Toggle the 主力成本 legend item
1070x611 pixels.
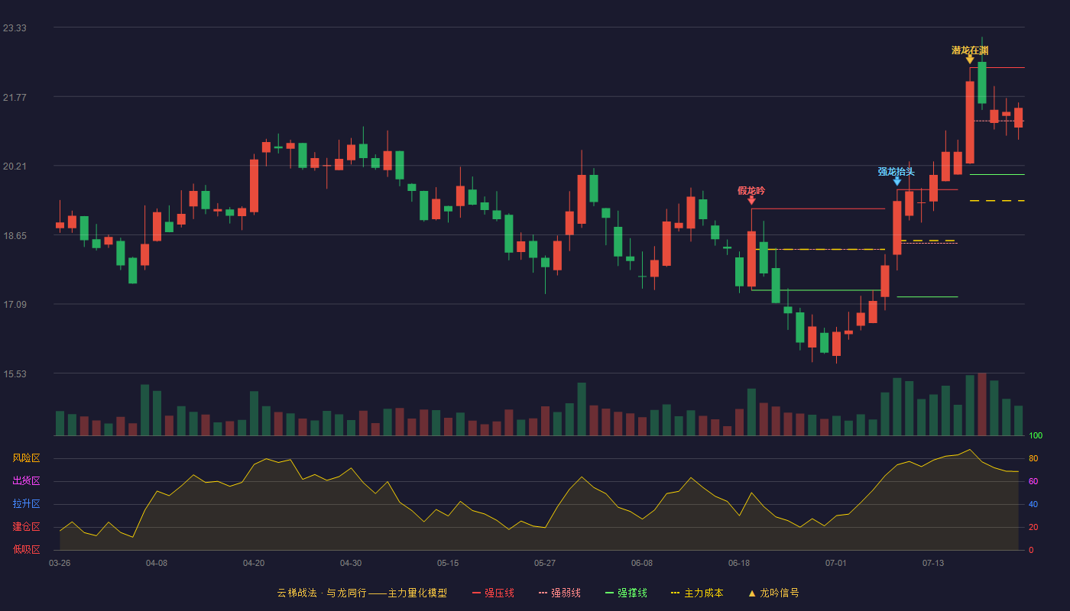[x=697, y=593]
